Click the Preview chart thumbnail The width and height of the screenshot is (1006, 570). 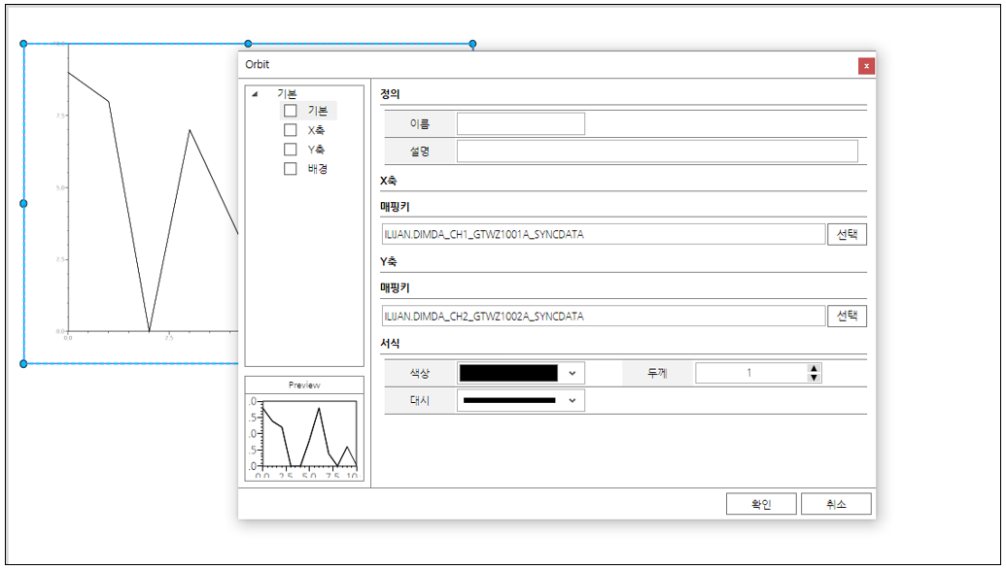304,437
